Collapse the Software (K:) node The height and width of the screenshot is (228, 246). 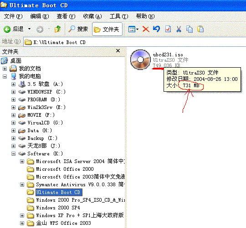point(13,154)
